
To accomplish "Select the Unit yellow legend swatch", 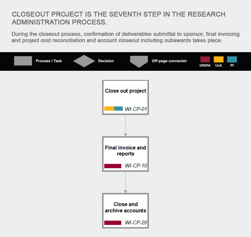I will (219, 59).
